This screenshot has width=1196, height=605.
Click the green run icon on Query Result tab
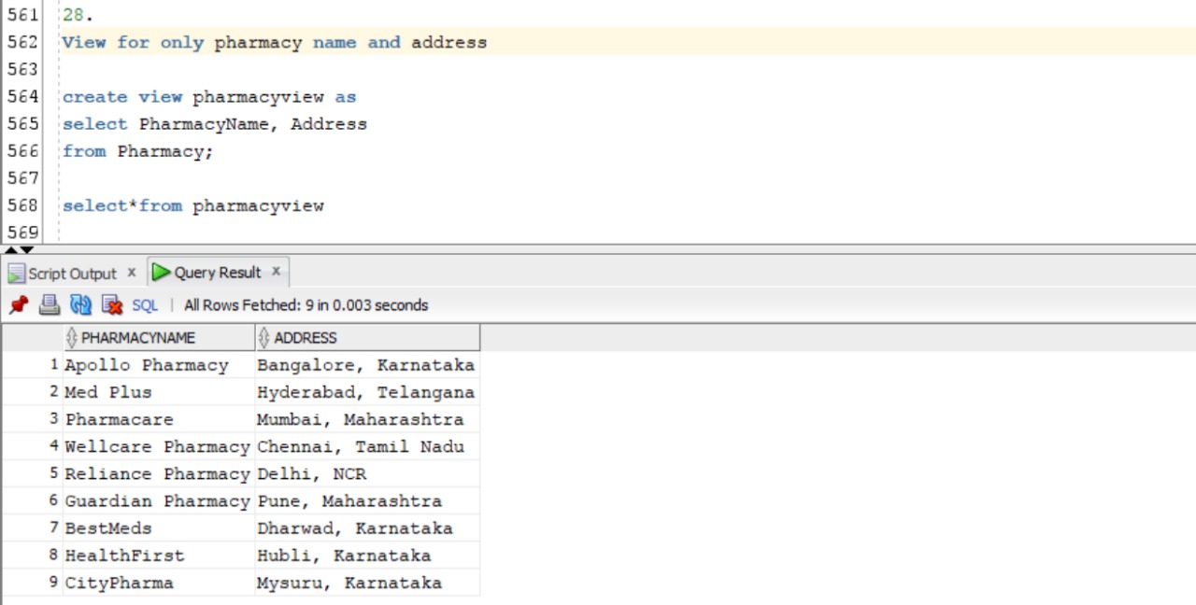click(161, 272)
